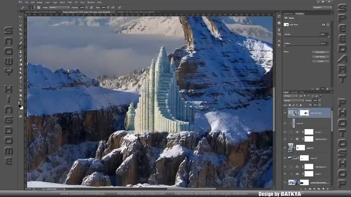Select the Move tool in the toolbox

(x=20, y=17)
